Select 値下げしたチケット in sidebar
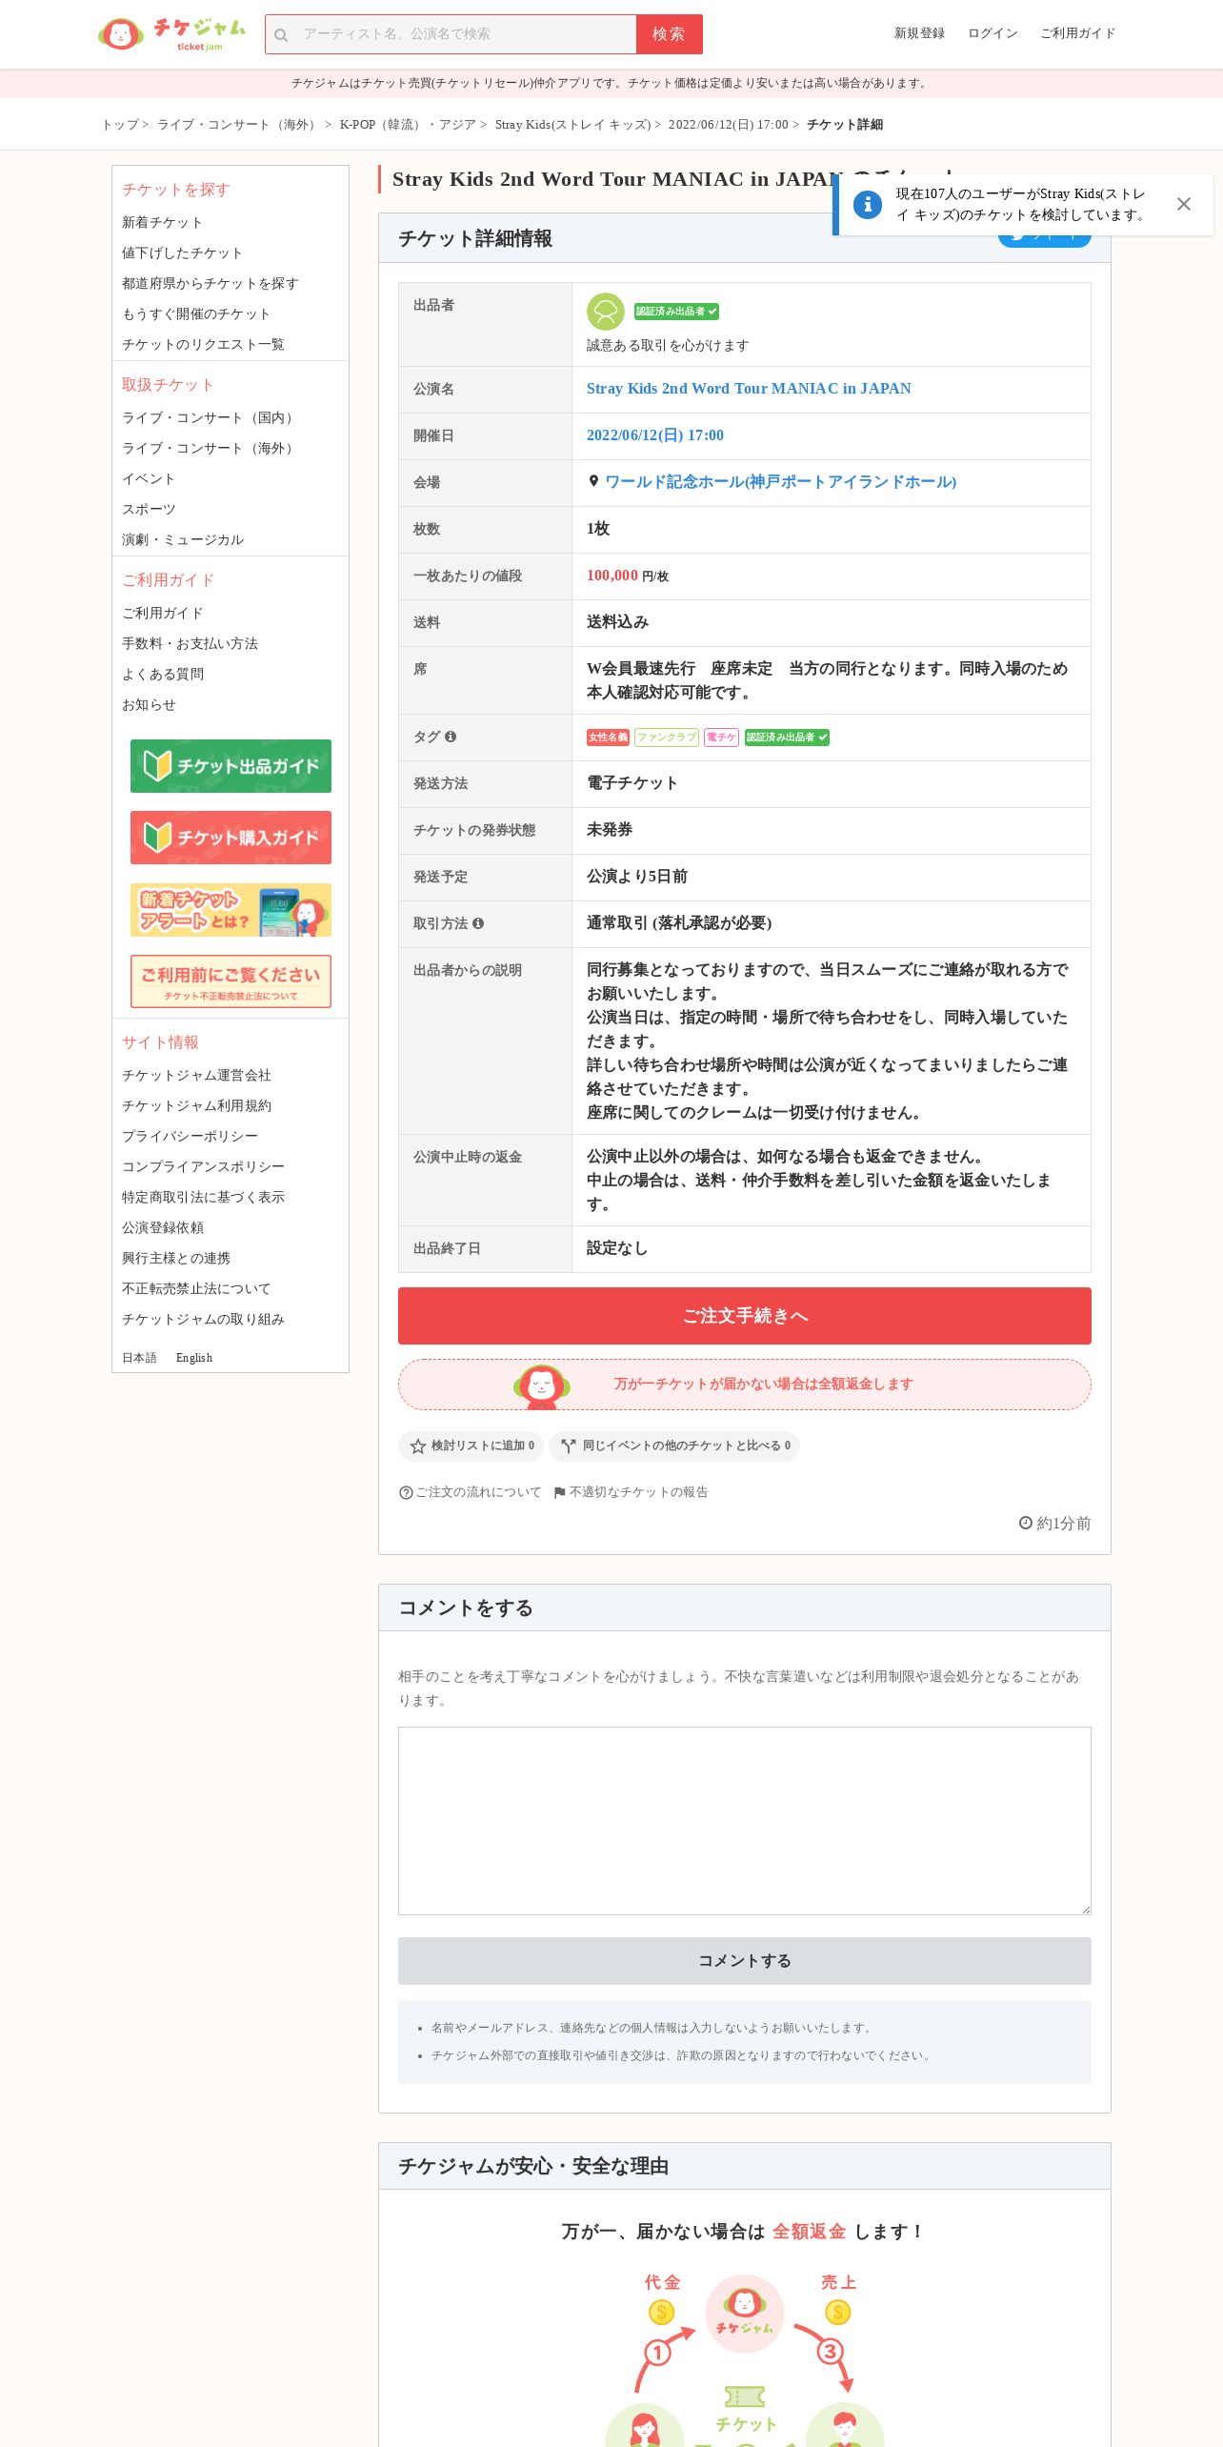Image resolution: width=1223 pixels, height=2447 pixels. coord(182,253)
